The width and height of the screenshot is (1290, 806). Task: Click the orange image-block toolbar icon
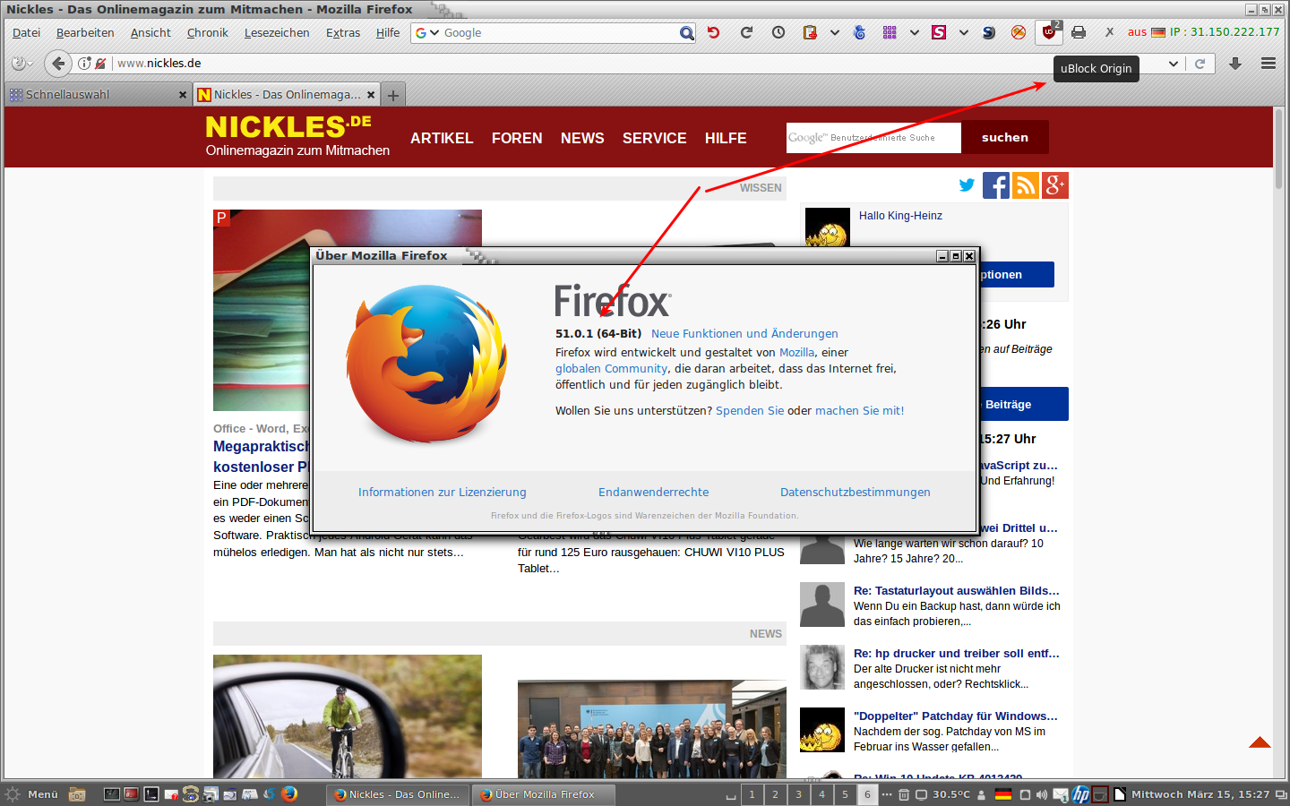point(1019,32)
